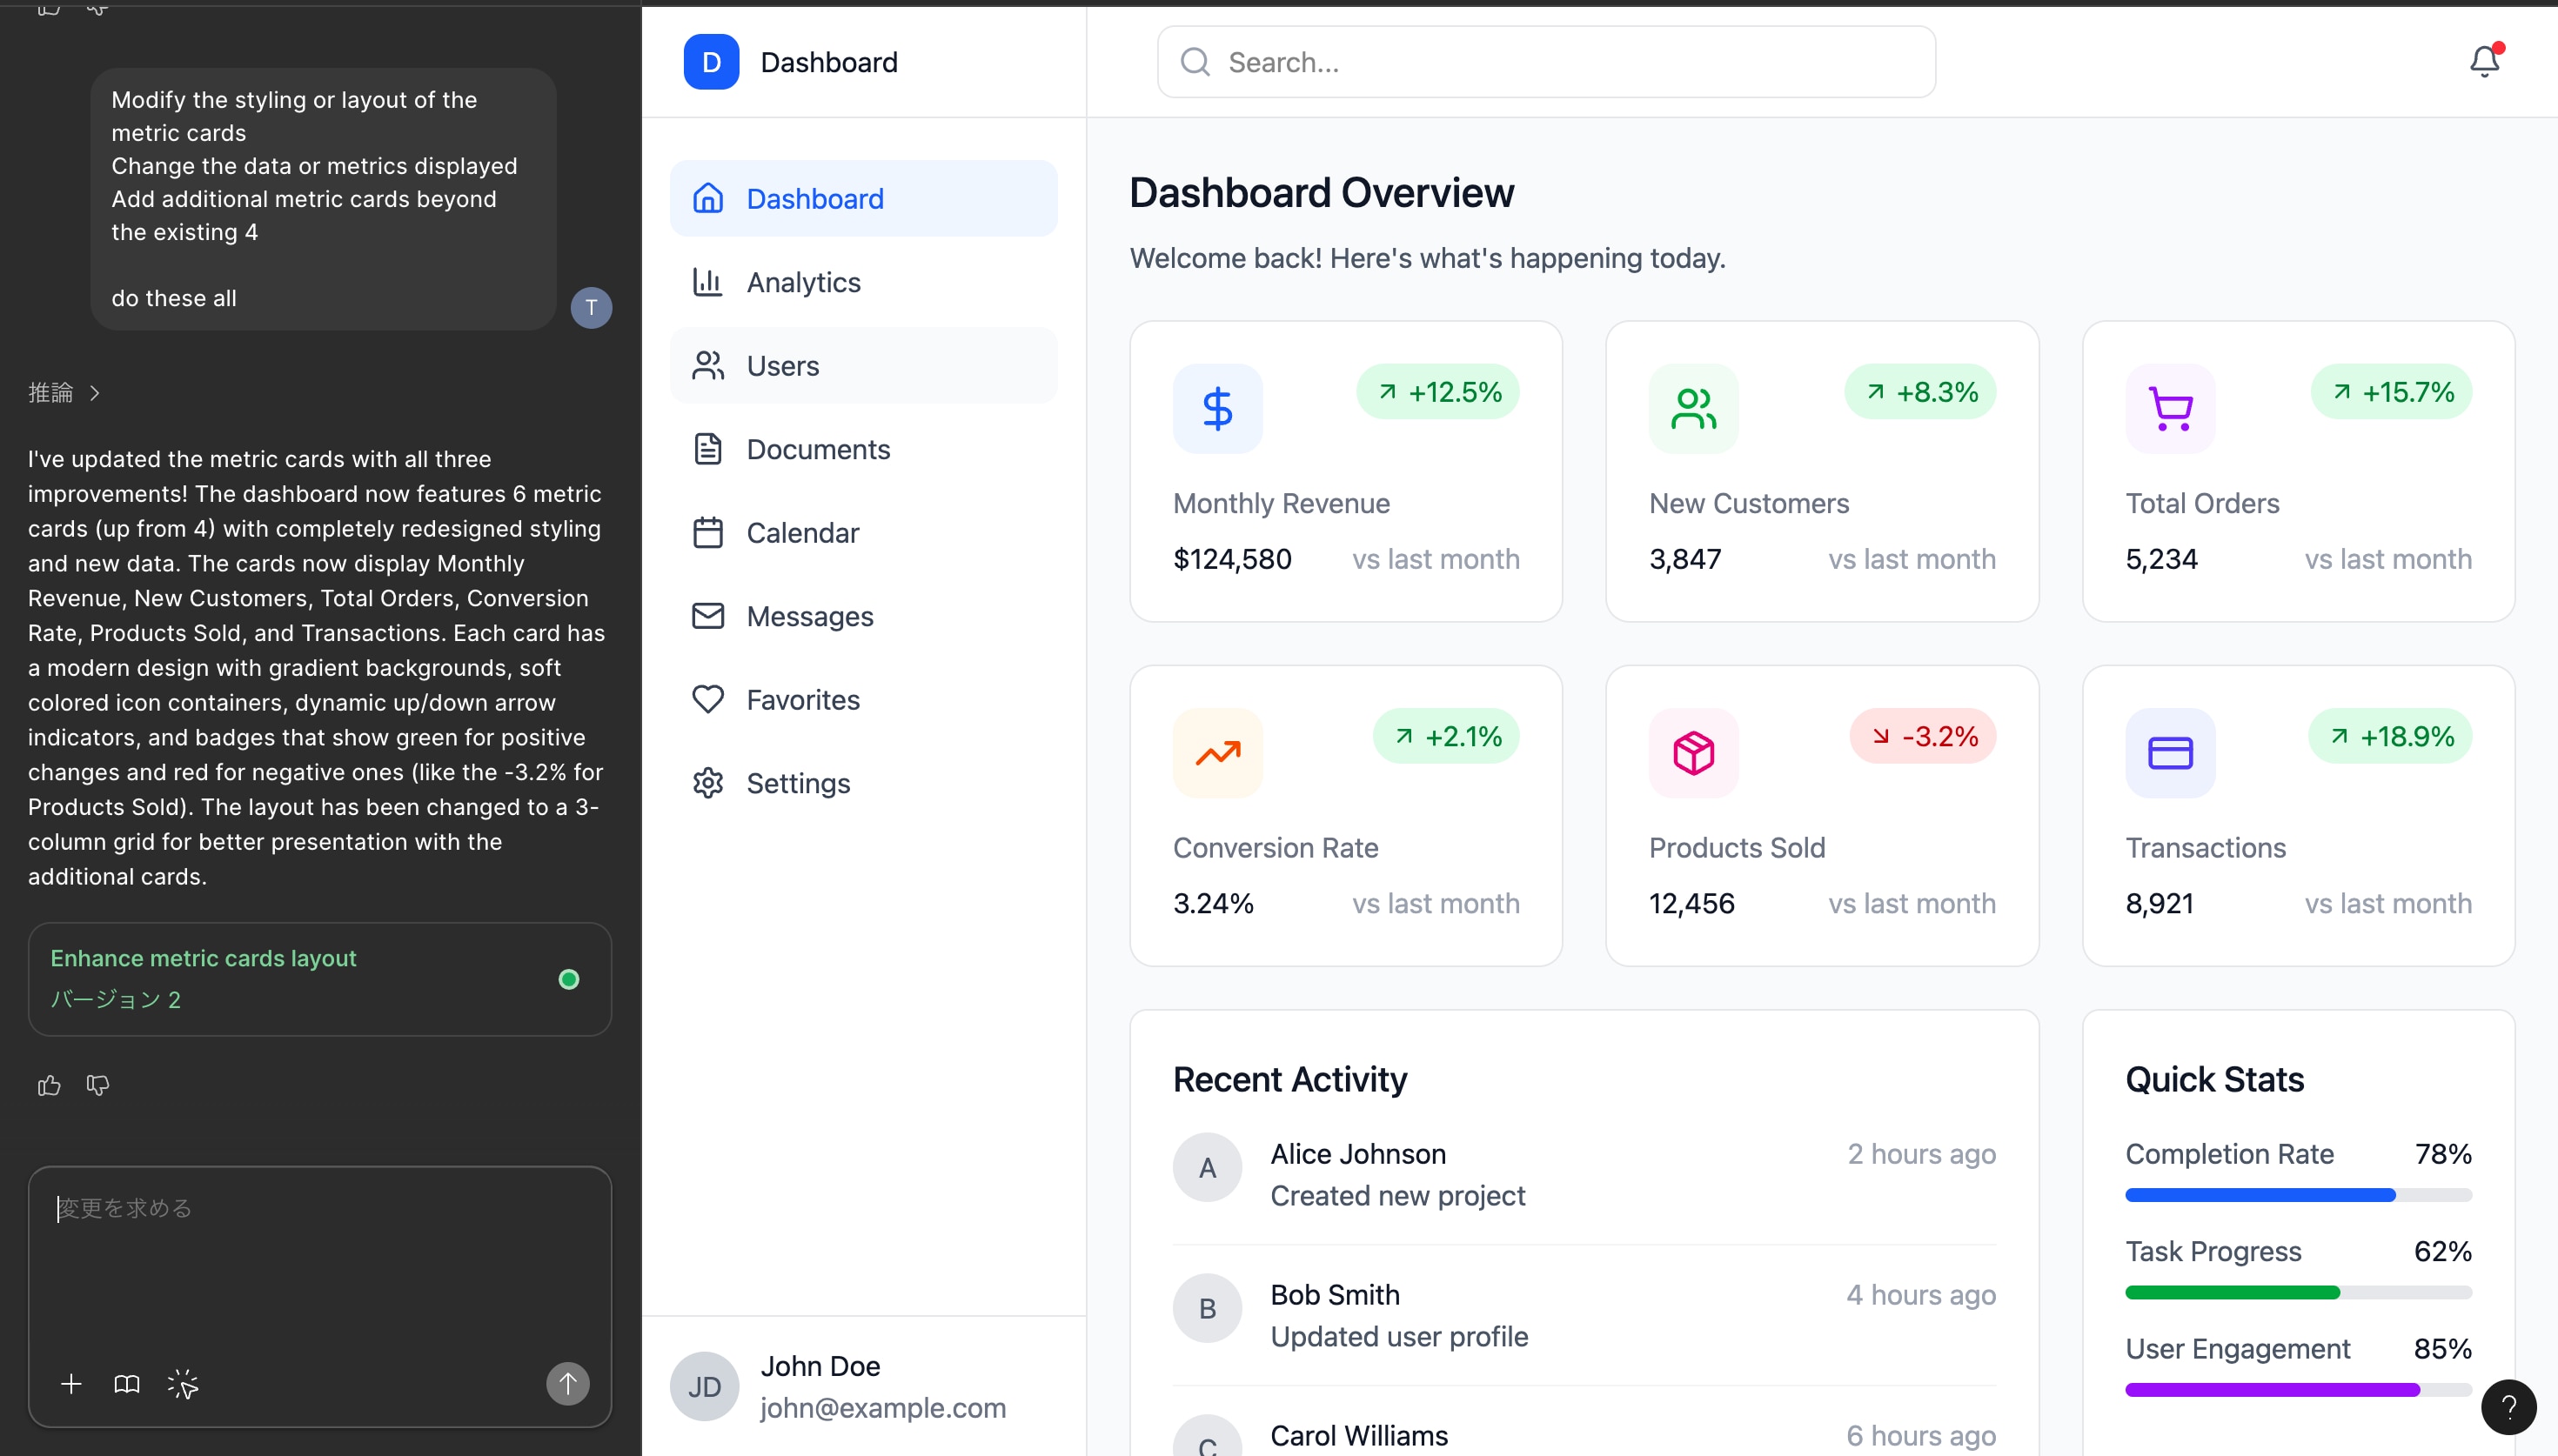Screen dimensions: 2558x1456
Task: Click the thumbs up feedback icon
Action: point(49,1085)
